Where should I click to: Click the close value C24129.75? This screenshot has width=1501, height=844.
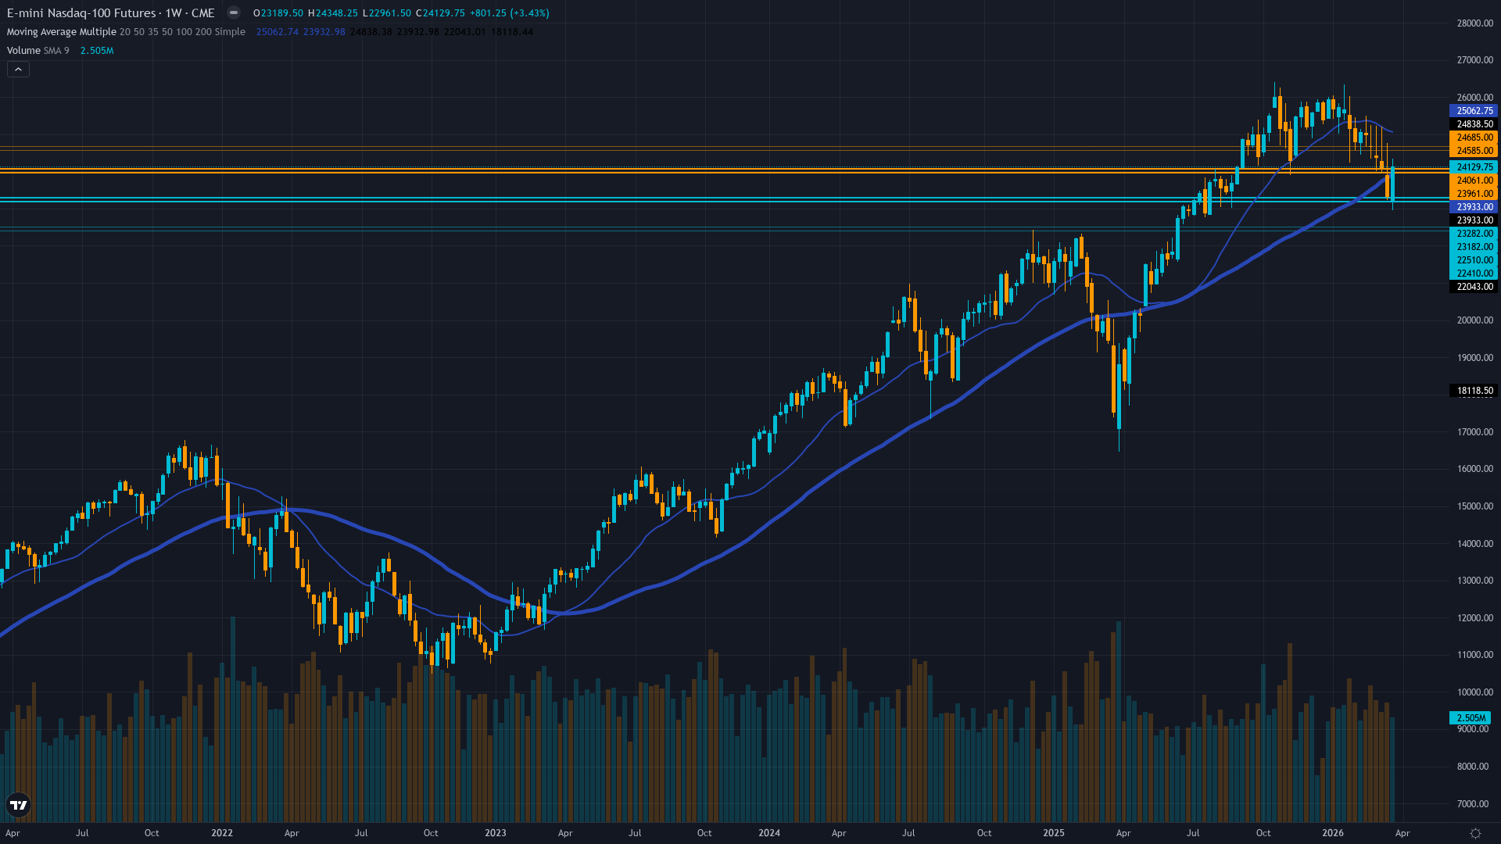[441, 13]
